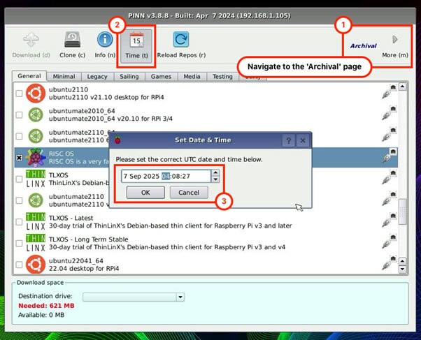Click network source icon on TLXOS - Long Term Stable row
The height and width of the screenshot is (340, 421).
click(x=389, y=242)
